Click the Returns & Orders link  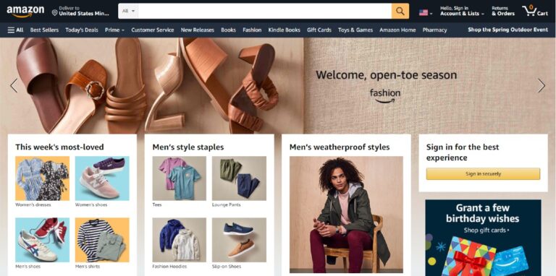[503, 11]
